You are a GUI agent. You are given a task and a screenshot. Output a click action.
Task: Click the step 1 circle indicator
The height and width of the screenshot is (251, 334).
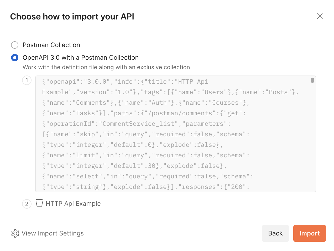(x=27, y=80)
